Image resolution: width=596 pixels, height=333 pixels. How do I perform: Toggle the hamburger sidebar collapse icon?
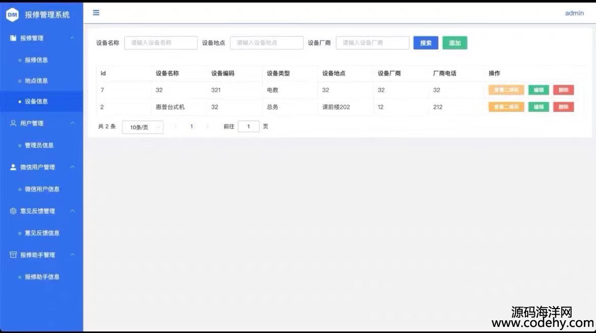(x=96, y=13)
